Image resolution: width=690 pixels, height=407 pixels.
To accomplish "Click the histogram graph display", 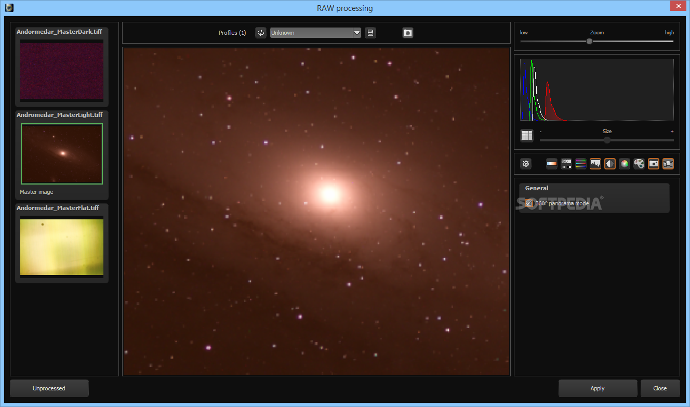I will pyautogui.click(x=597, y=90).
